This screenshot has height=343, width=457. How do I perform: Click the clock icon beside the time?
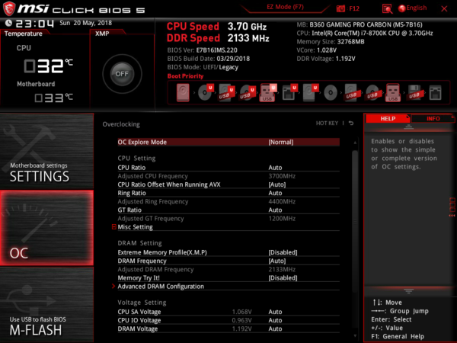8,23
